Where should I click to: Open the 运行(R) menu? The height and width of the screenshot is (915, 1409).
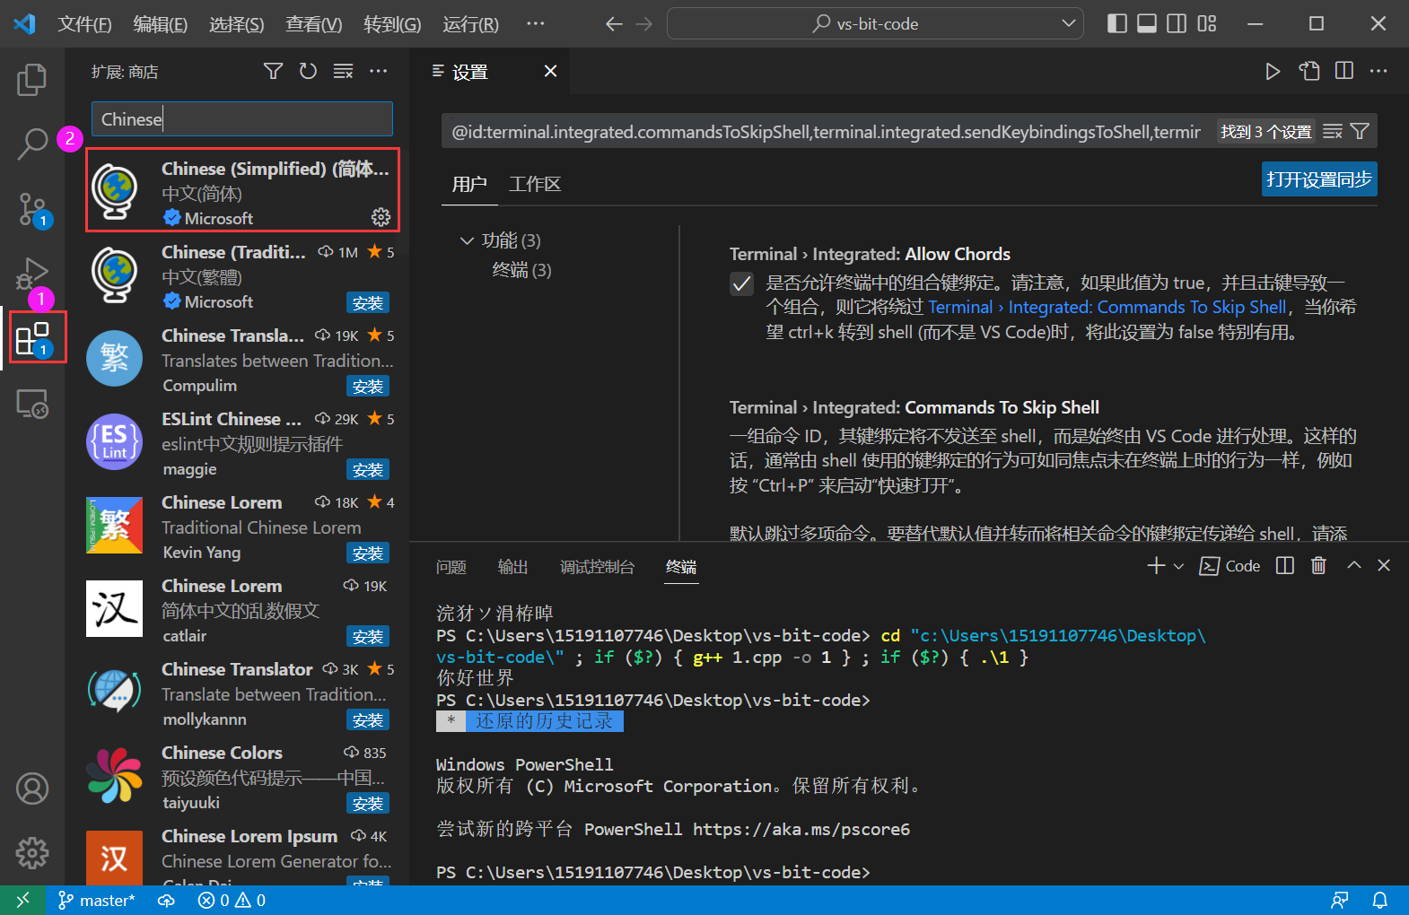coord(470,24)
